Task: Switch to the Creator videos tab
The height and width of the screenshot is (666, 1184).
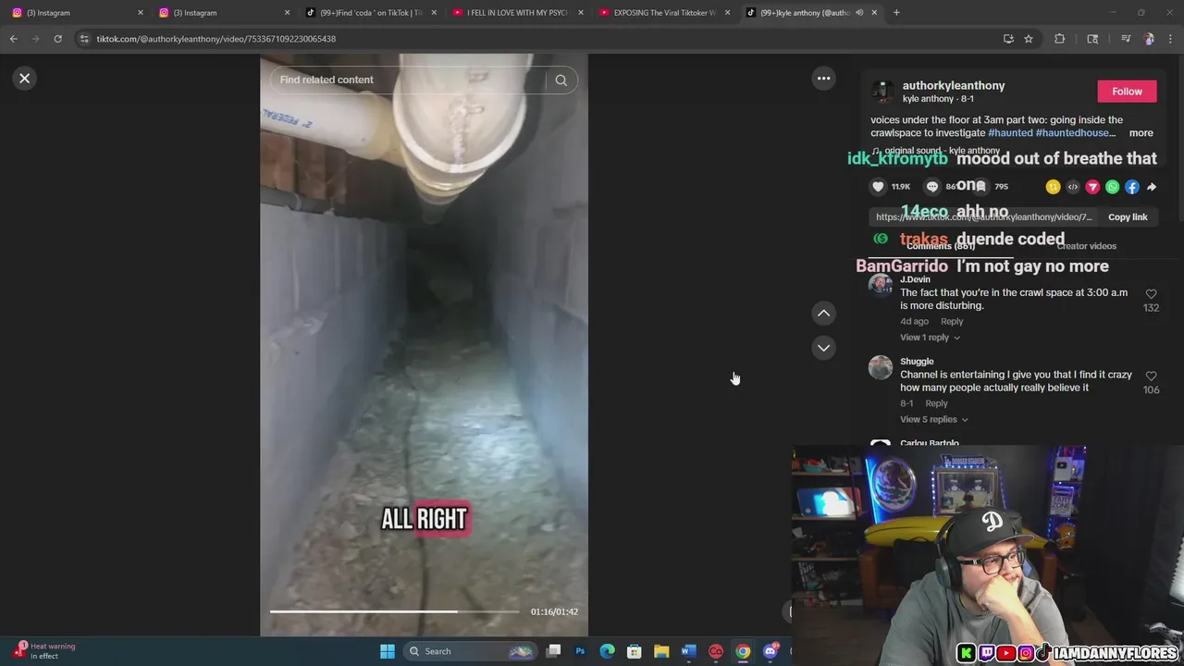Action: pos(1086,246)
